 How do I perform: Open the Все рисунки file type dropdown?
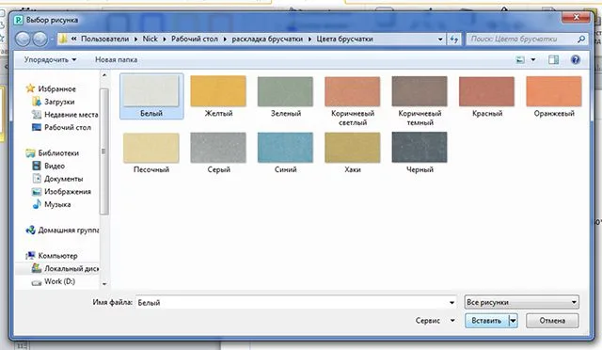click(x=521, y=302)
